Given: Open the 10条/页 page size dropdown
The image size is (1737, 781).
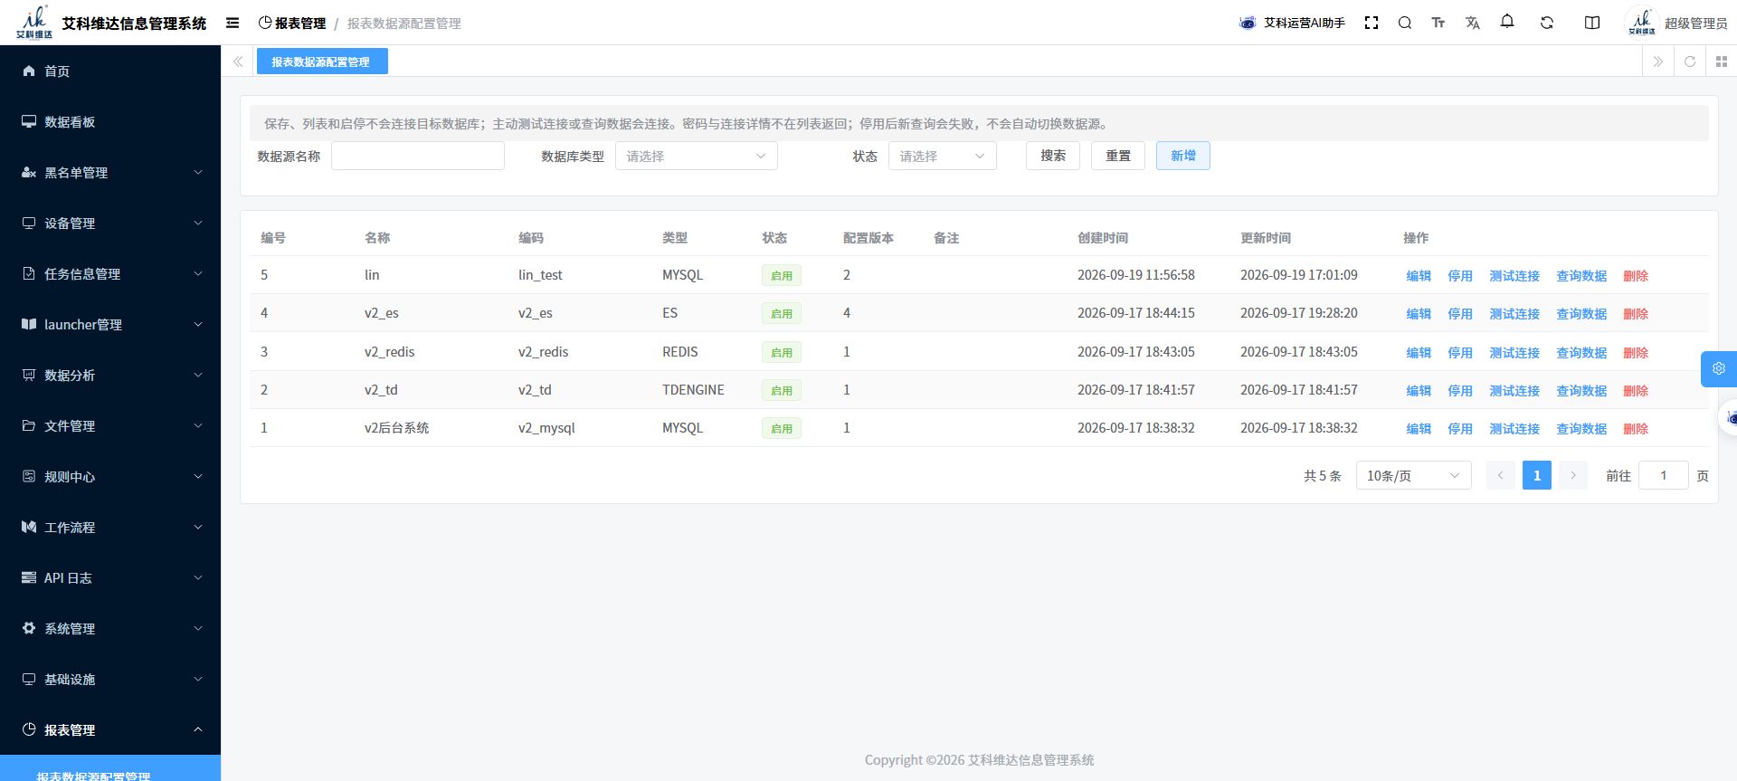Looking at the screenshot, I should pos(1413,475).
